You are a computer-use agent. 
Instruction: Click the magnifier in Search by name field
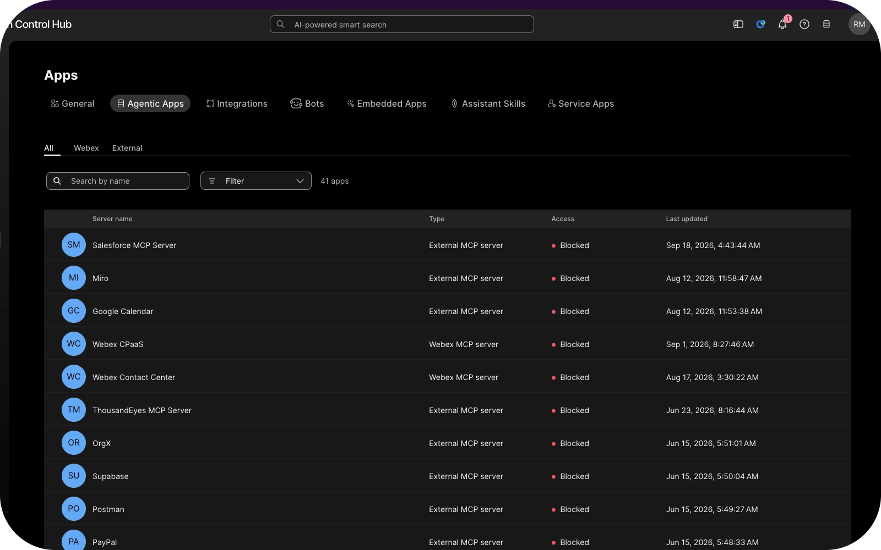57,181
